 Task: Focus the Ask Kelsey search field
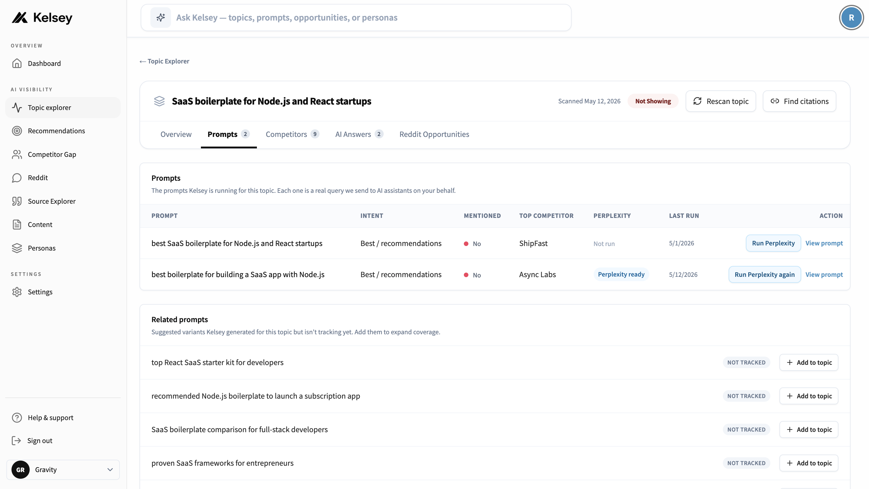tap(356, 18)
